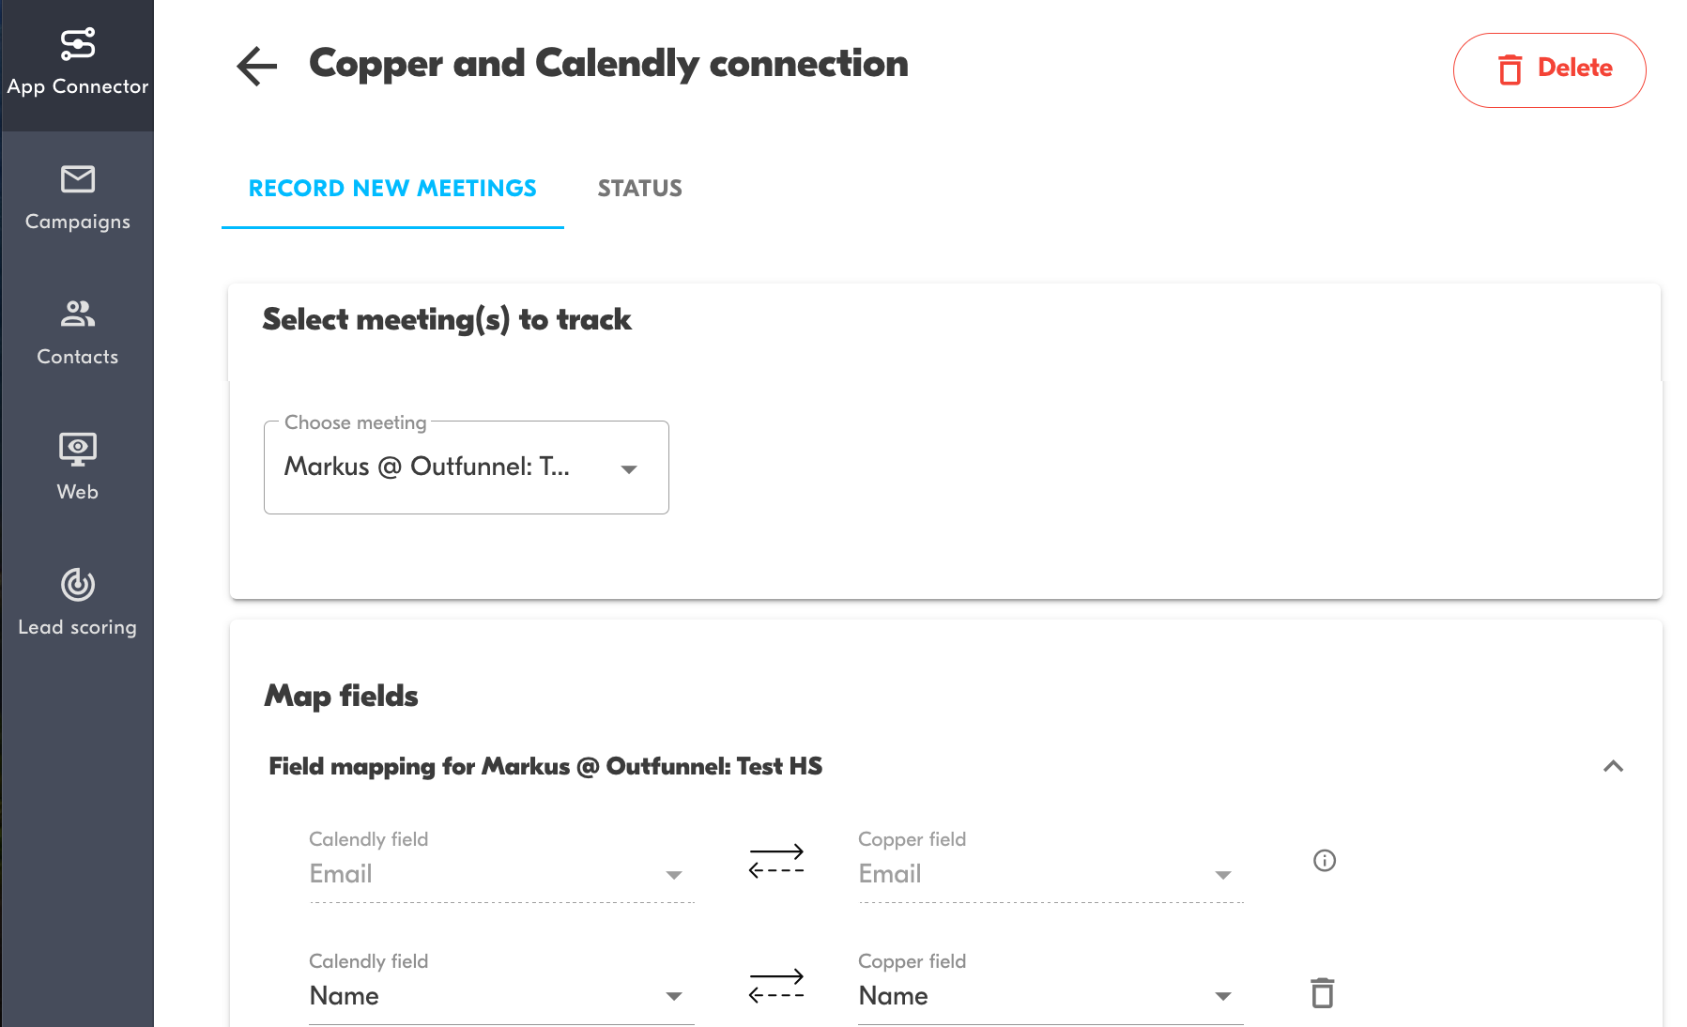The height and width of the screenshot is (1027, 1687).
Task: Open Lead scoring target icon
Action: (78, 584)
